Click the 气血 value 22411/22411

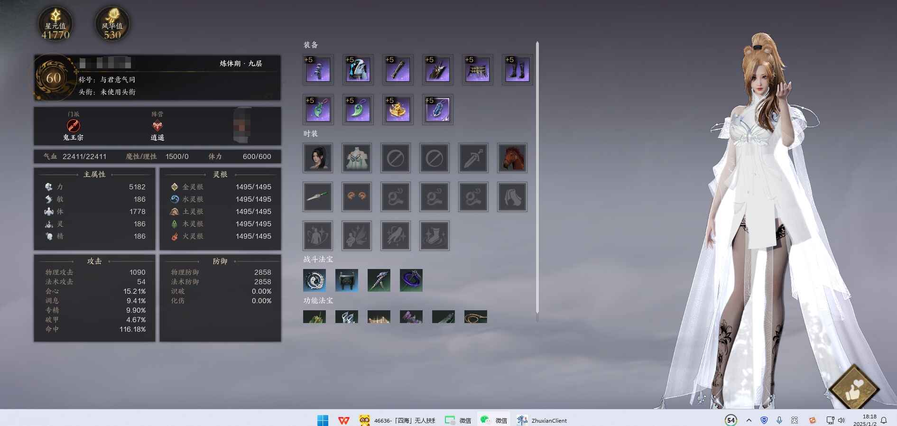[84, 157]
